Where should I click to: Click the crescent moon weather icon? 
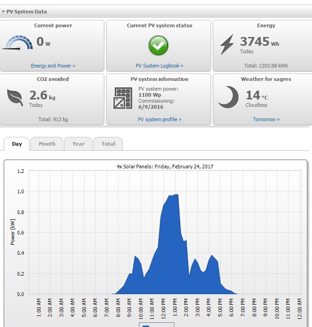point(229,97)
